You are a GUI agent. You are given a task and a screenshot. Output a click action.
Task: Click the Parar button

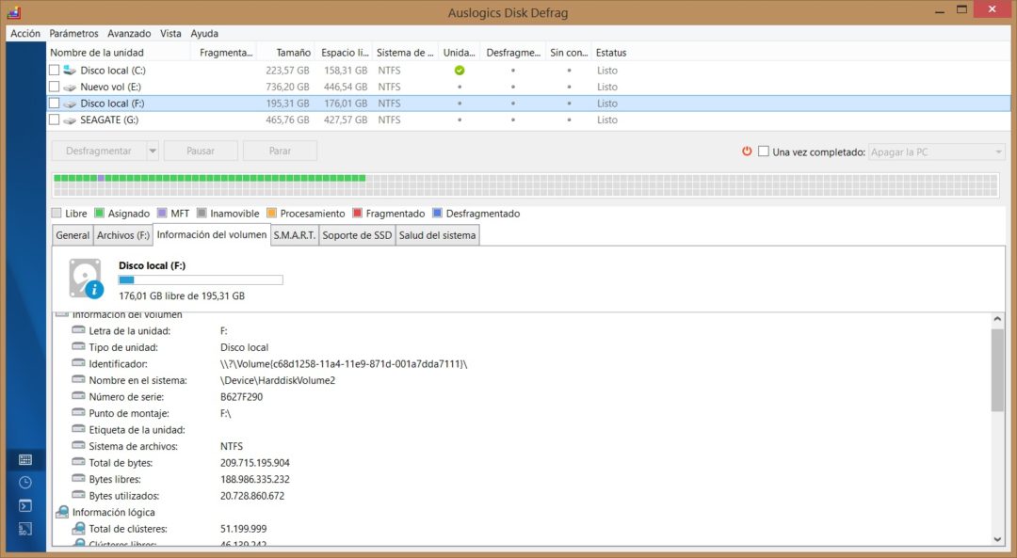[280, 151]
